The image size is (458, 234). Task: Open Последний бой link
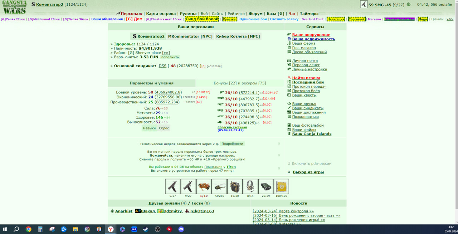308,82
